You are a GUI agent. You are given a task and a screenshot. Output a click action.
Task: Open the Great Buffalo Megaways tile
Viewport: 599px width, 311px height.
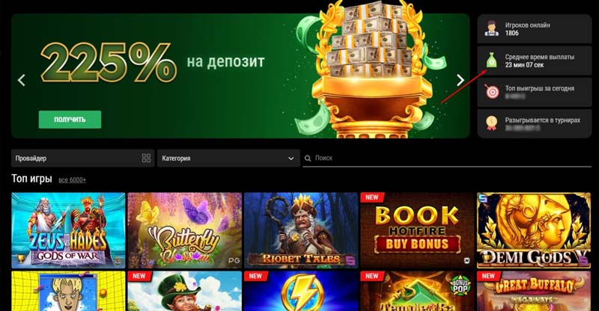534,291
